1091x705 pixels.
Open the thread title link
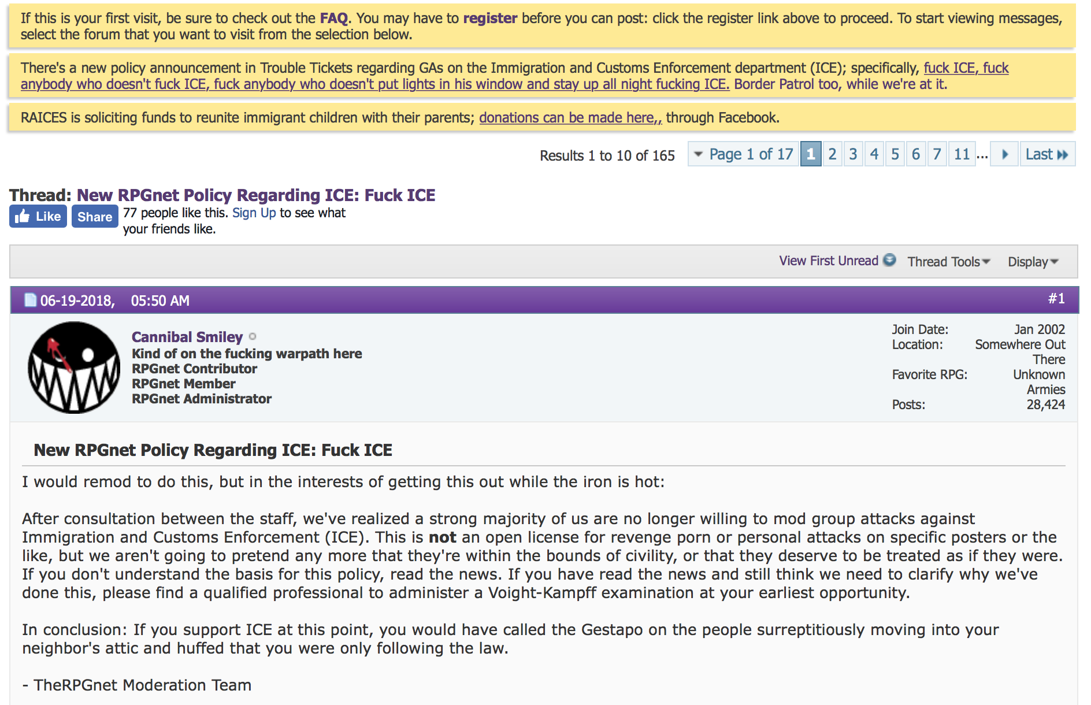pyautogui.click(x=256, y=195)
